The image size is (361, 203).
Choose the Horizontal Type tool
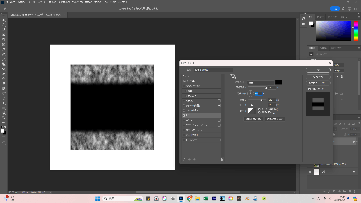pos(4,98)
